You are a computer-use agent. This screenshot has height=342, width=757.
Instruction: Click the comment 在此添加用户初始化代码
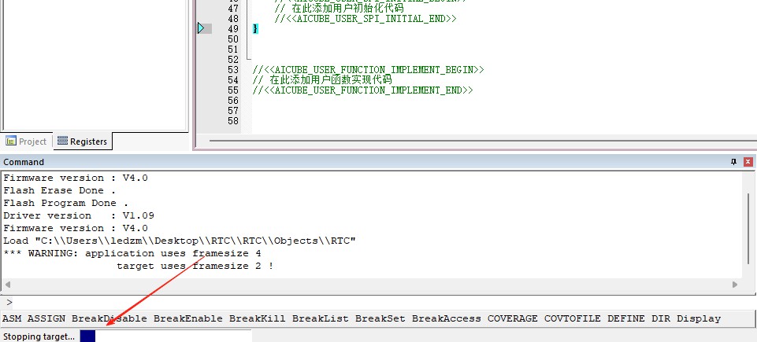click(339, 9)
